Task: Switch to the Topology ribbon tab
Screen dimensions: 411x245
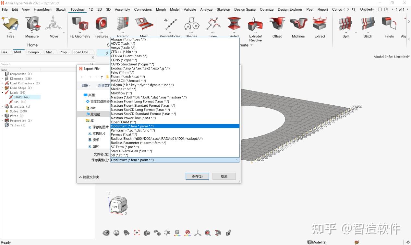Action: point(77,9)
